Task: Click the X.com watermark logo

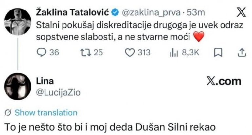Action: click(x=224, y=81)
